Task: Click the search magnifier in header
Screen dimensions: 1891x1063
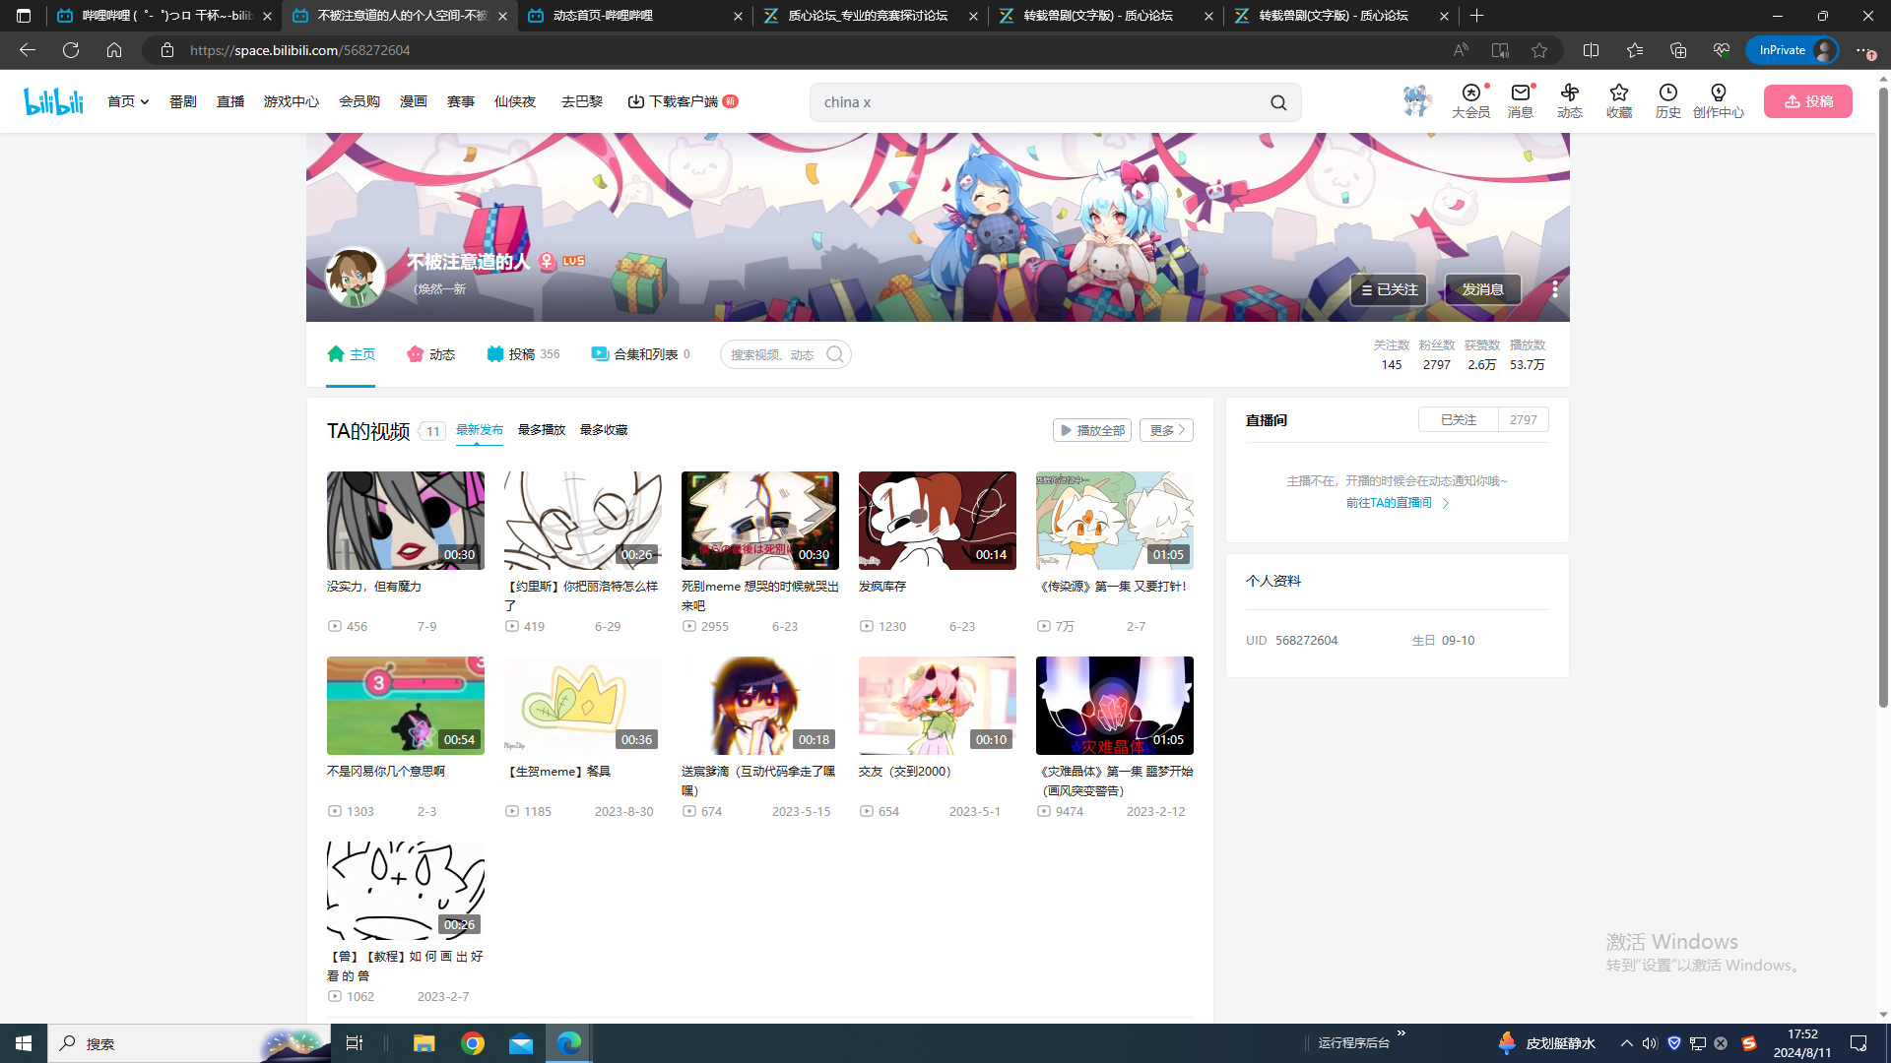Action: pos(1277,102)
